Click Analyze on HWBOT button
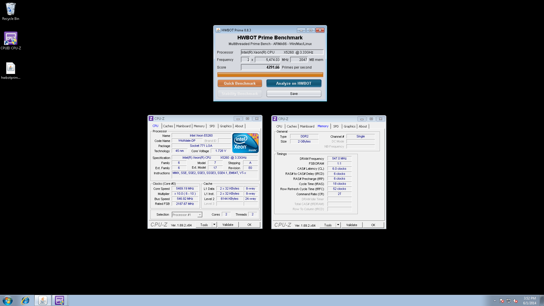The width and height of the screenshot is (544, 306). click(x=294, y=83)
